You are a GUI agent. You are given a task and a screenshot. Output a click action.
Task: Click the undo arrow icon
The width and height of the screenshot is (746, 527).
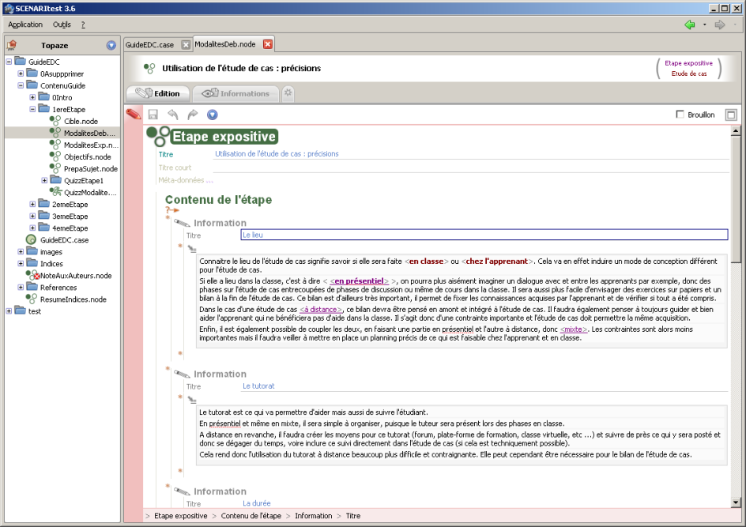click(172, 115)
